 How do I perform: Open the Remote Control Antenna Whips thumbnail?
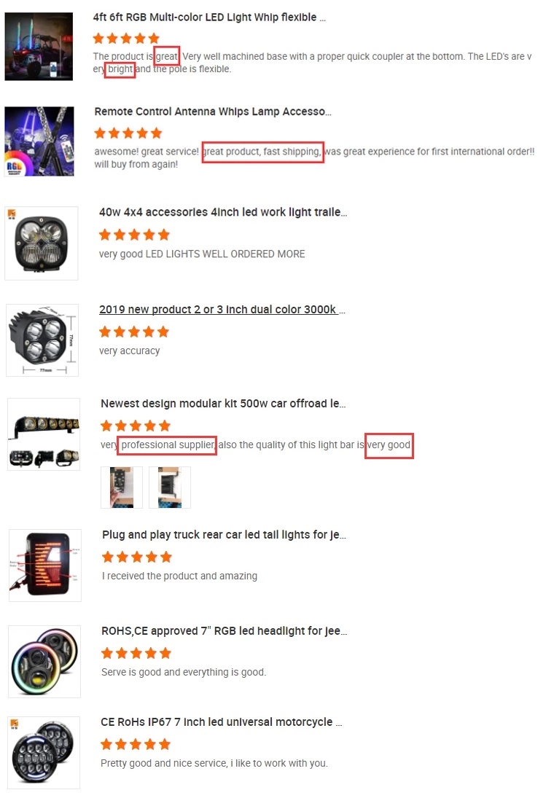[x=39, y=141]
